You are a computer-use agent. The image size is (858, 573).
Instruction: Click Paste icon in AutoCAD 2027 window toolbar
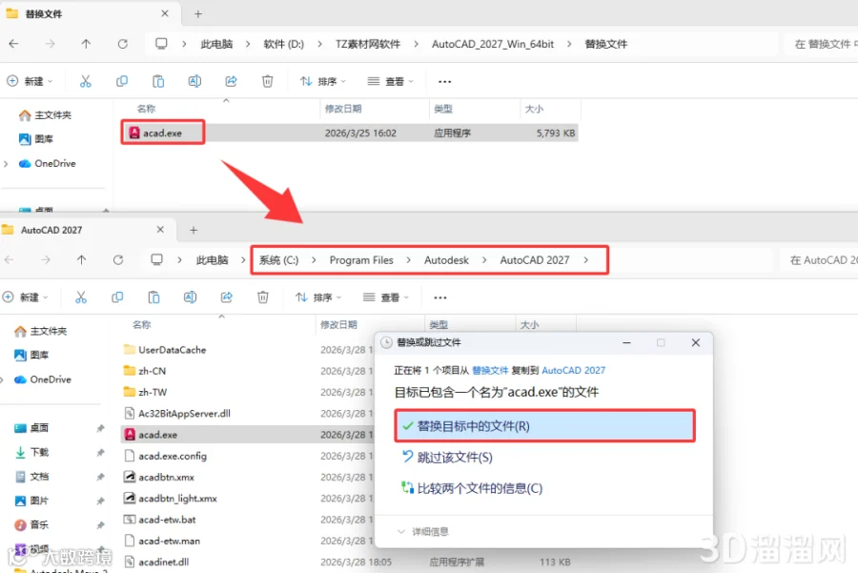(x=153, y=297)
